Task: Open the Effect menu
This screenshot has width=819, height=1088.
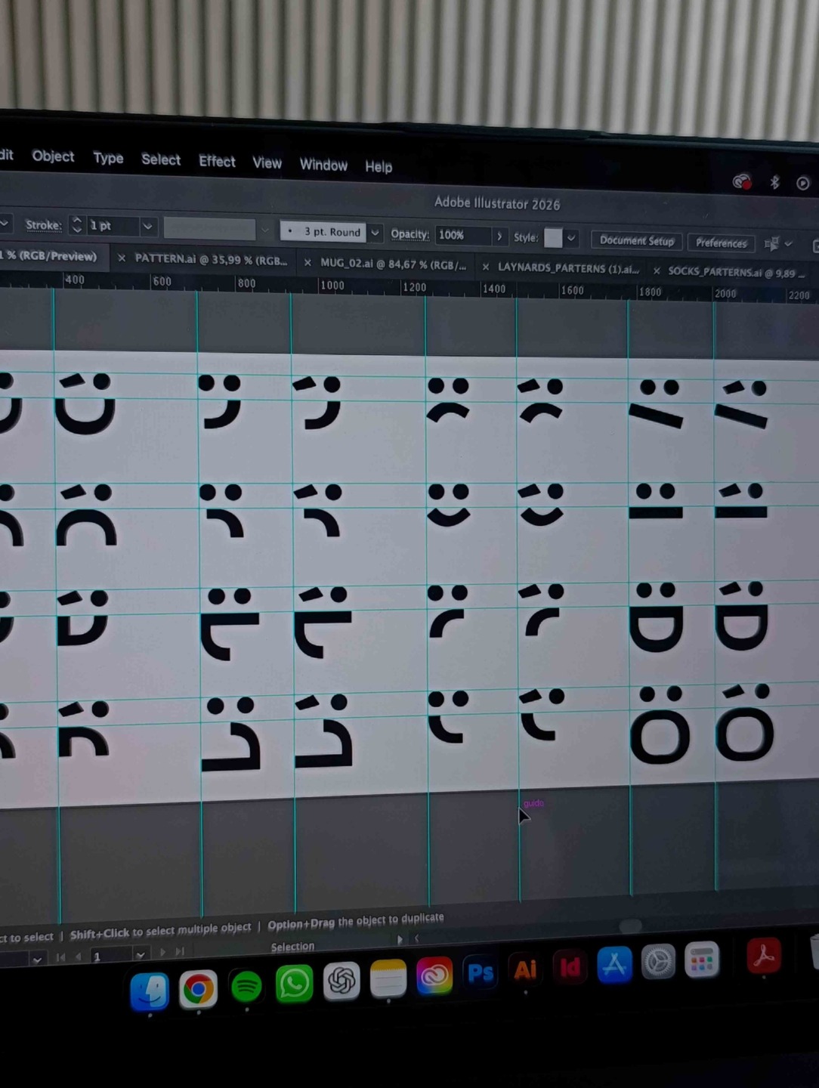Action: pos(217,161)
